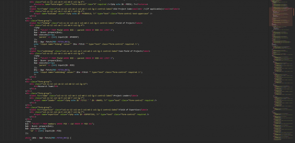Click the 'id' => input1($t->PID) line

click(45, 131)
